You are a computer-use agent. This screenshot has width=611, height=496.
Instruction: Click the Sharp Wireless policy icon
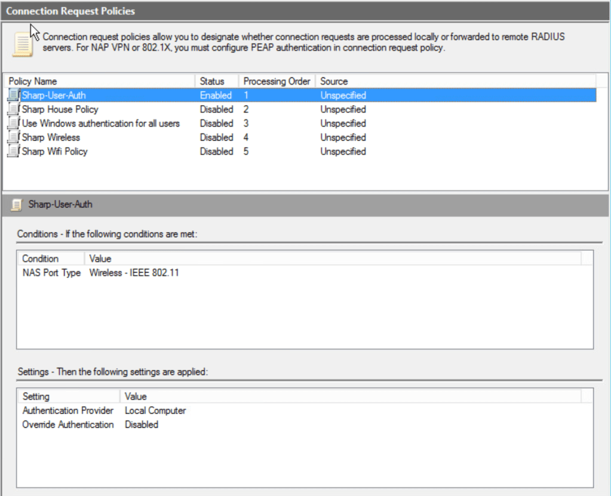coord(14,137)
